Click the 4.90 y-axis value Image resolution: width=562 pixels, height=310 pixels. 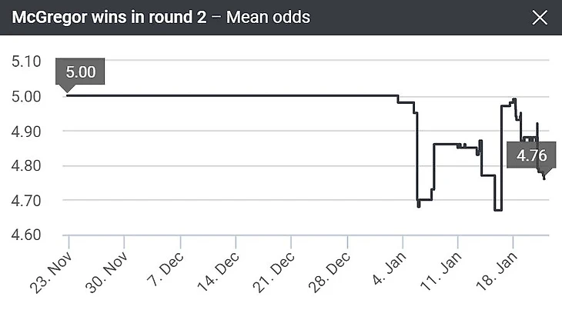coord(27,131)
